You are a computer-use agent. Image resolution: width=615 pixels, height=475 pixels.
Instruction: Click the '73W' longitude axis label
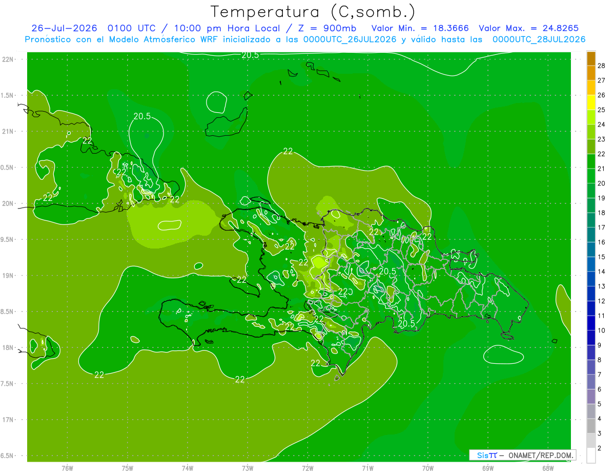point(248,468)
